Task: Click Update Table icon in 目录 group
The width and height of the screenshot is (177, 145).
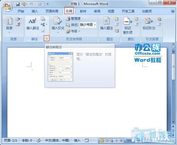Action: tap(18, 24)
